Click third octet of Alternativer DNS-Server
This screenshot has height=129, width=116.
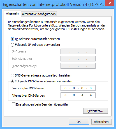[82, 95]
